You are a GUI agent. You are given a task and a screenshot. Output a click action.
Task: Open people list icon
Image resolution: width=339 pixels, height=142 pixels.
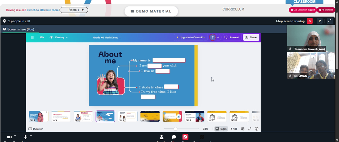(x=161, y=137)
